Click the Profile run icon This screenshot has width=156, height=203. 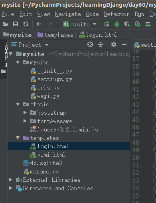(138, 24)
